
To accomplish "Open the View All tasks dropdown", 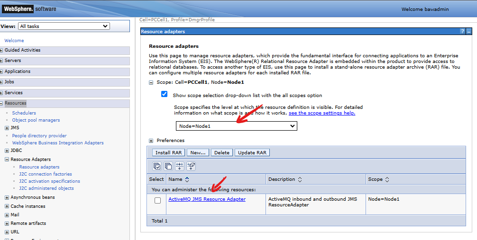I will [x=64, y=26].
